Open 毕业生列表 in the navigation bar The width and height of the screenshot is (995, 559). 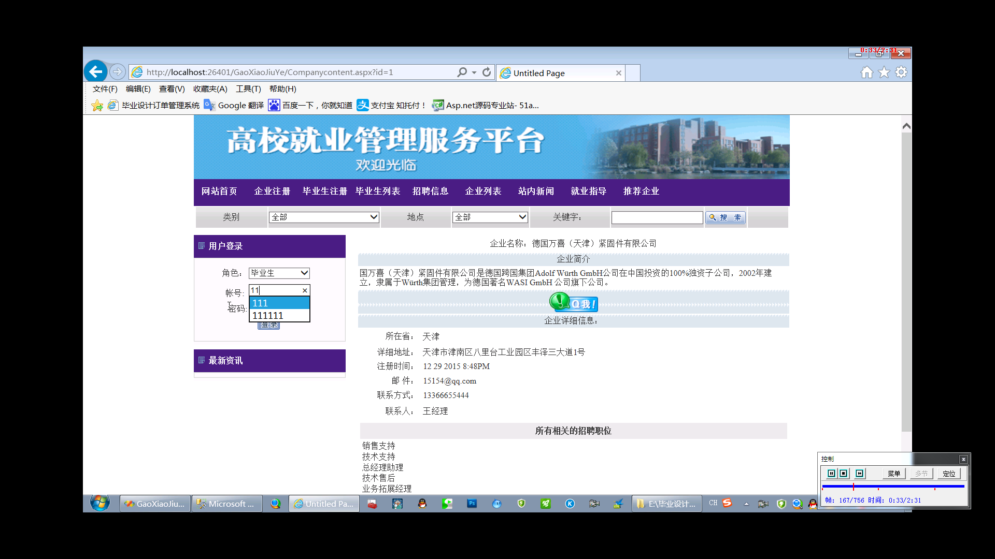[x=378, y=191]
